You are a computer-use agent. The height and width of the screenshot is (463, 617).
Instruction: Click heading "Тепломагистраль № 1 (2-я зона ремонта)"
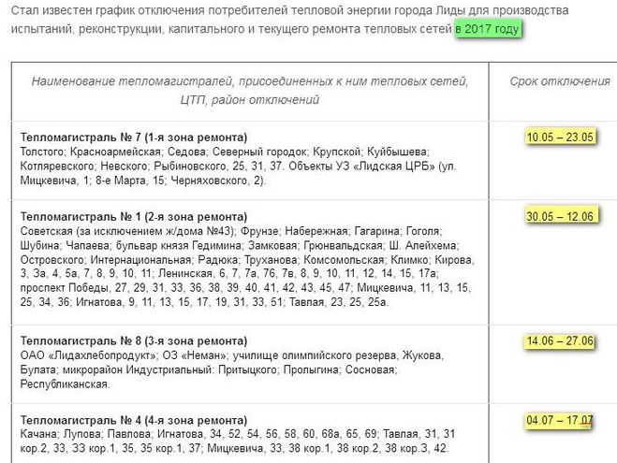133,216
